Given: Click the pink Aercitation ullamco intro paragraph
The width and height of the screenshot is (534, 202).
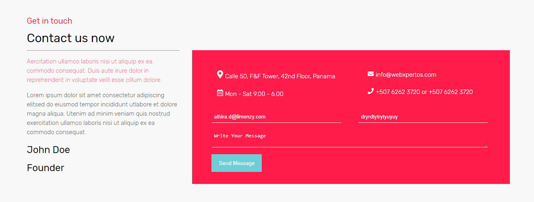Looking at the screenshot, I should (x=94, y=71).
